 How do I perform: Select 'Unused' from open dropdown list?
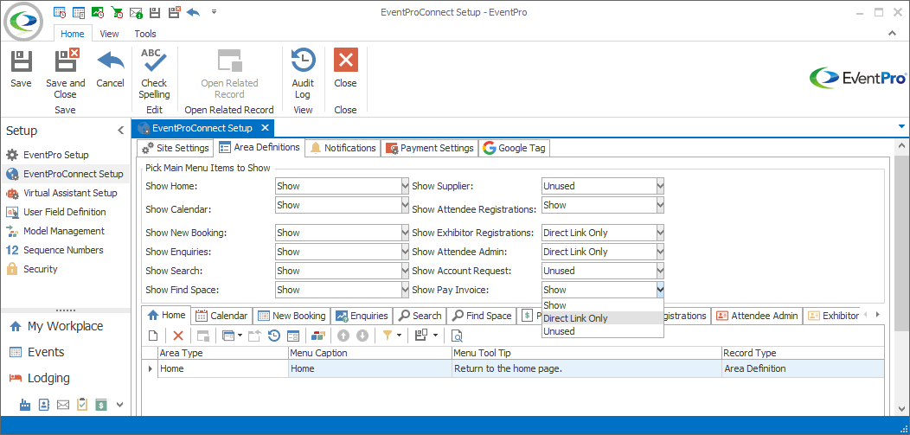coord(602,331)
